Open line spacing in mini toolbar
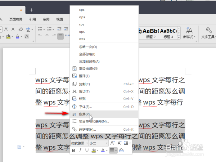The height and width of the screenshot is (162, 216). [x=126, y=143]
